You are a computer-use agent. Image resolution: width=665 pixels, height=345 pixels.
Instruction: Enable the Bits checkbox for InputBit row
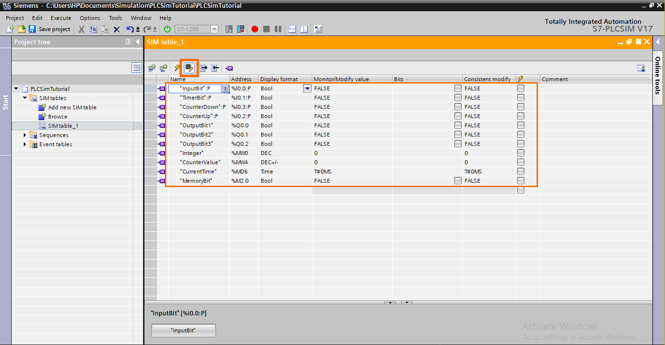pyautogui.click(x=457, y=88)
